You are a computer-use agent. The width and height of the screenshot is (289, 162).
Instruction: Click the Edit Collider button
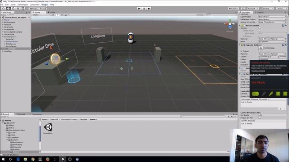click(x=261, y=48)
